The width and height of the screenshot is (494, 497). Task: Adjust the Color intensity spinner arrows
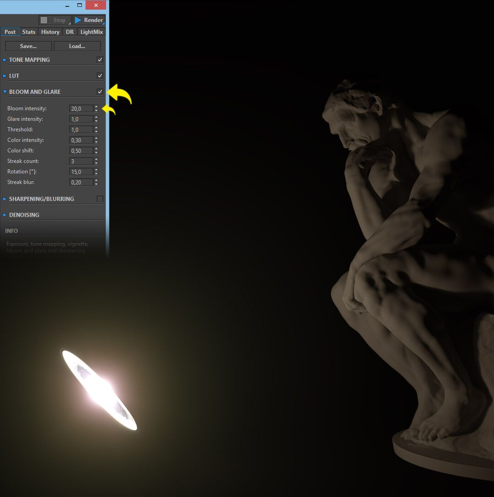click(x=97, y=140)
